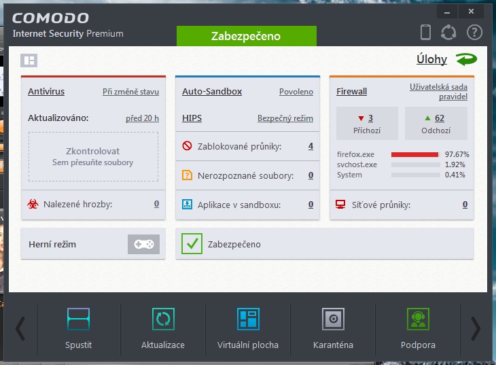This screenshot has width=496, height=365.
Task: Click the Aplikace v sandboxu count 0
Action: tap(311, 205)
